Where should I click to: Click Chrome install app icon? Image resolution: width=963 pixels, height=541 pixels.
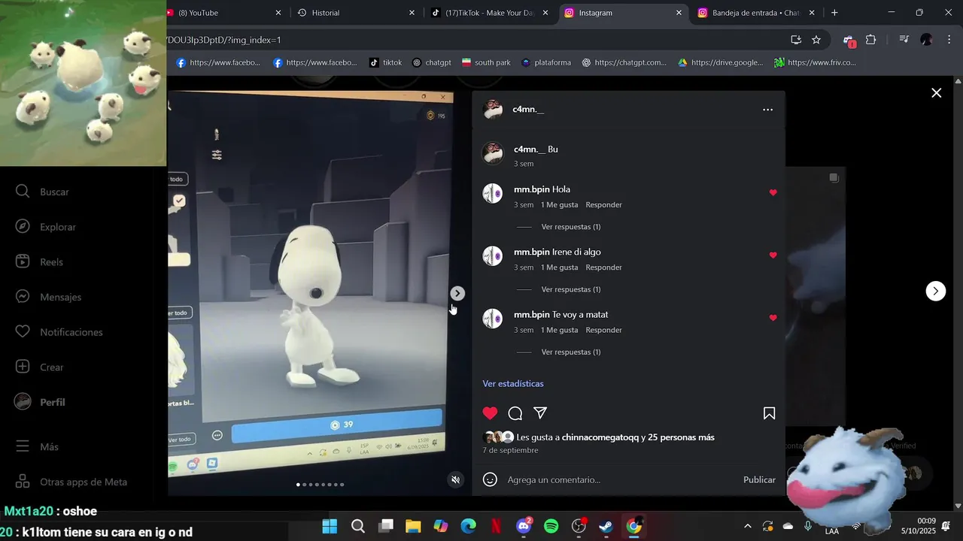(x=795, y=40)
